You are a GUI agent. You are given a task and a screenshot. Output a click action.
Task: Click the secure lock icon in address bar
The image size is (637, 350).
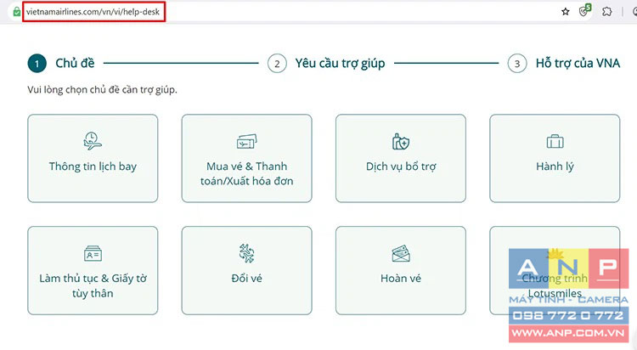(x=17, y=12)
